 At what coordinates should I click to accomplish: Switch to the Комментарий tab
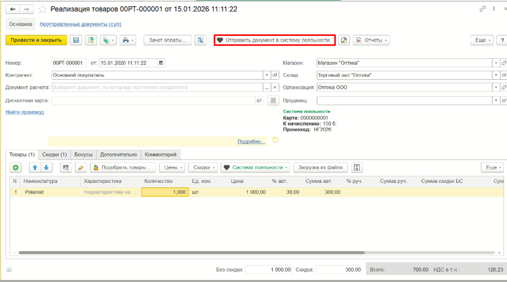tap(160, 155)
